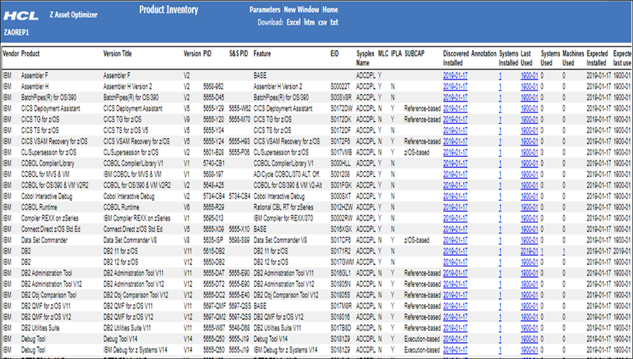Open Systems Installed count for Debug Tool V14
The width and height of the screenshot is (633, 359).
500,339
